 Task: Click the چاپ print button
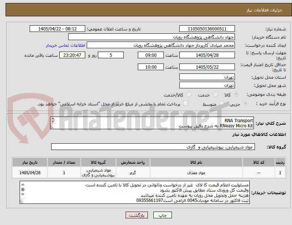163,215
